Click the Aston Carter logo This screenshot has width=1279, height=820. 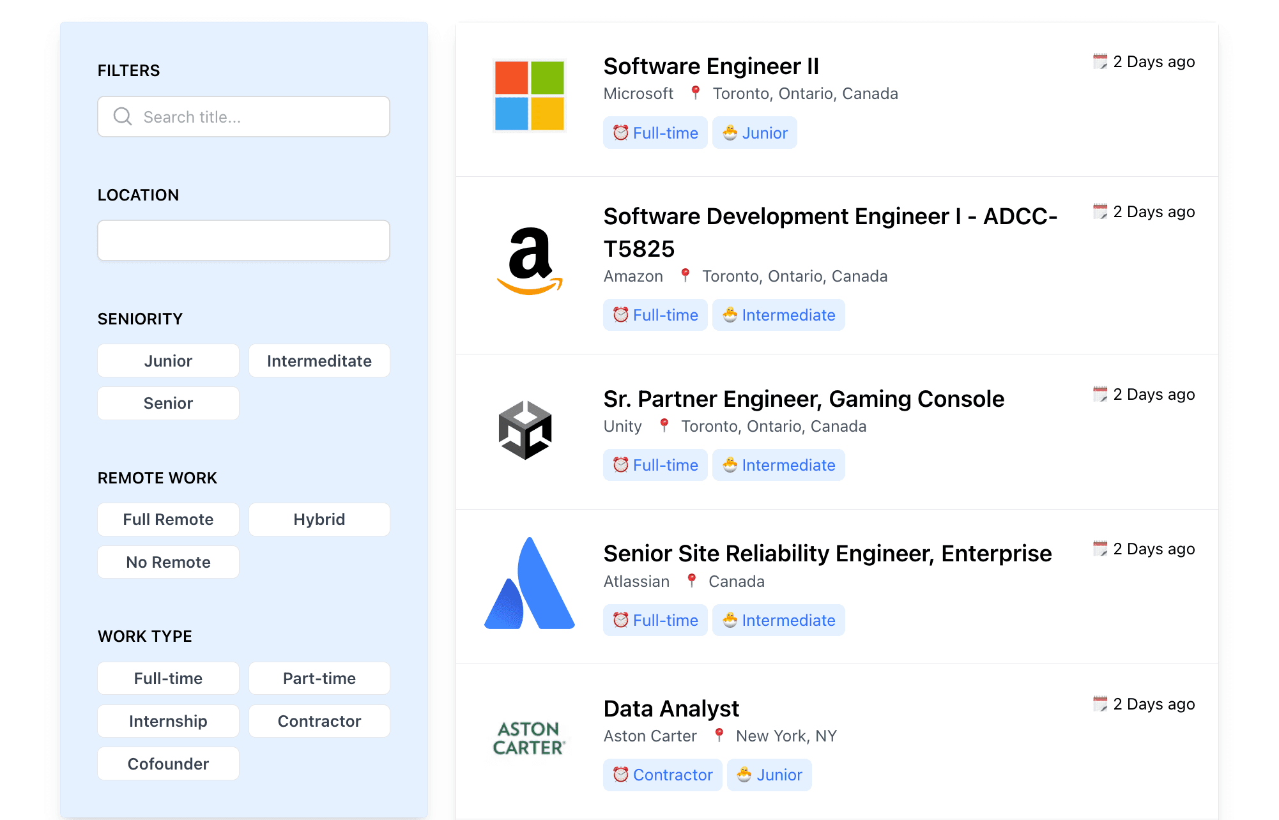pyautogui.click(x=530, y=738)
